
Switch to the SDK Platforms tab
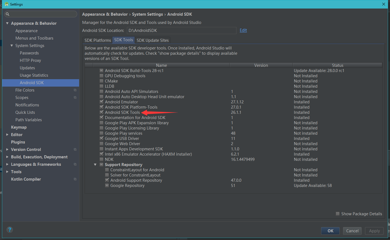point(98,40)
